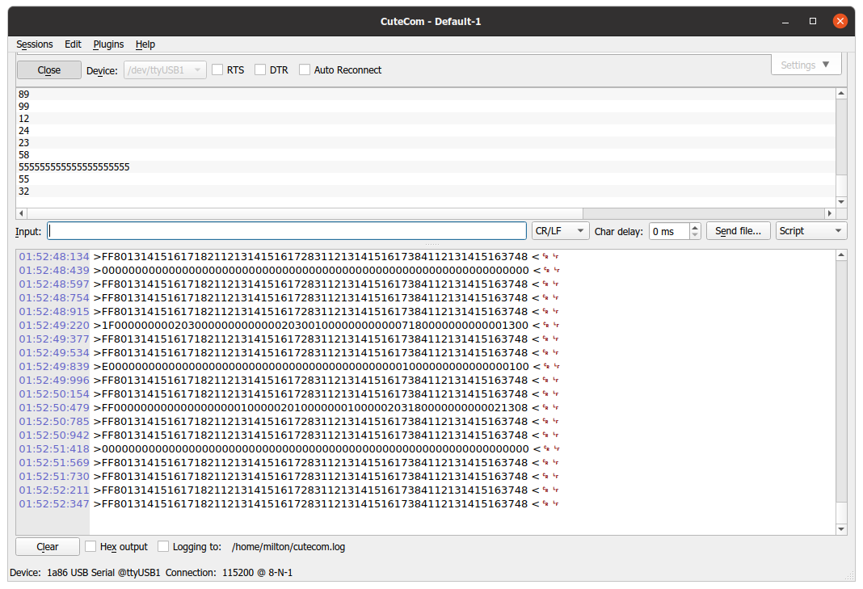Open the Plugins menu
863x589 pixels.
[108, 44]
